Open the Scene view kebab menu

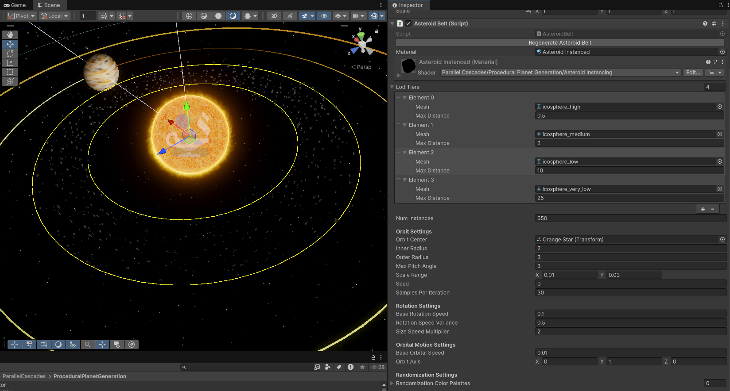tap(381, 5)
